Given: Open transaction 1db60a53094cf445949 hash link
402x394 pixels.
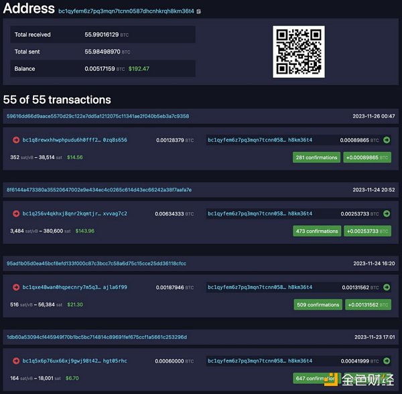Looking at the screenshot, I should pyautogui.click(x=96, y=336).
